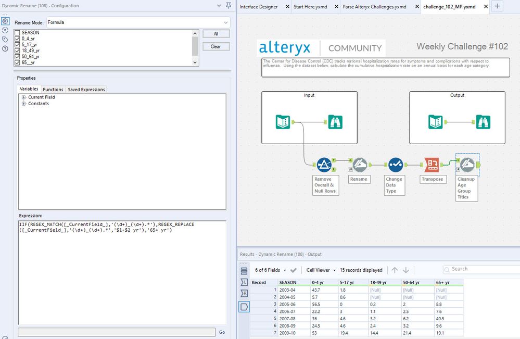This screenshot has width=520, height=339.
Task: Open the annotation tag icon in configuration sidebar
Action: click(5, 39)
